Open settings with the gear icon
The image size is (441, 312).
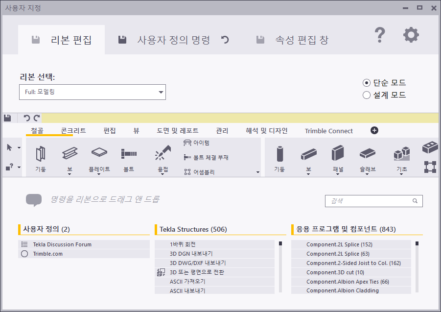pyautogui.click(x=411, y=35)
